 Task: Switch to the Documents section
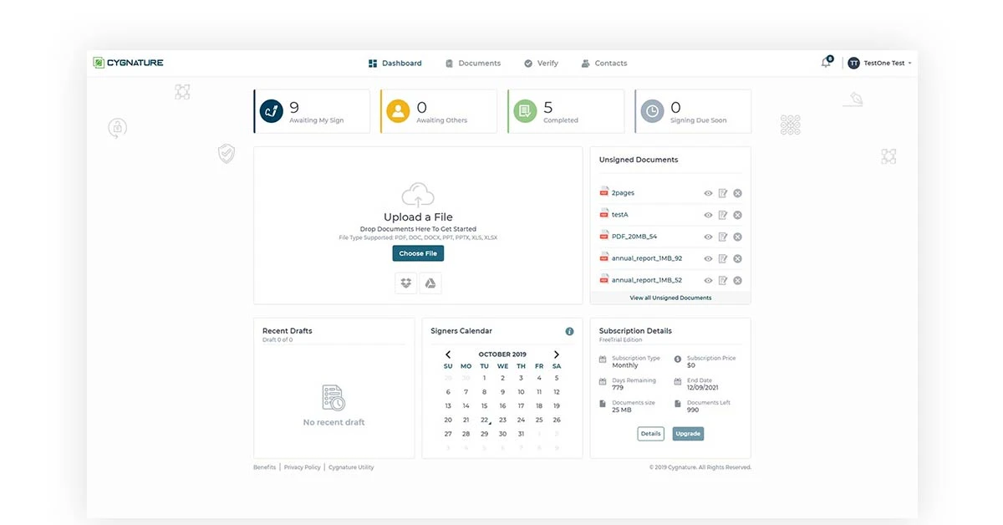(479, 63)
